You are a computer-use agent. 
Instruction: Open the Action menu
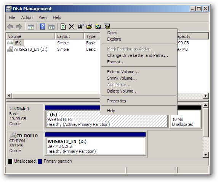27,17
